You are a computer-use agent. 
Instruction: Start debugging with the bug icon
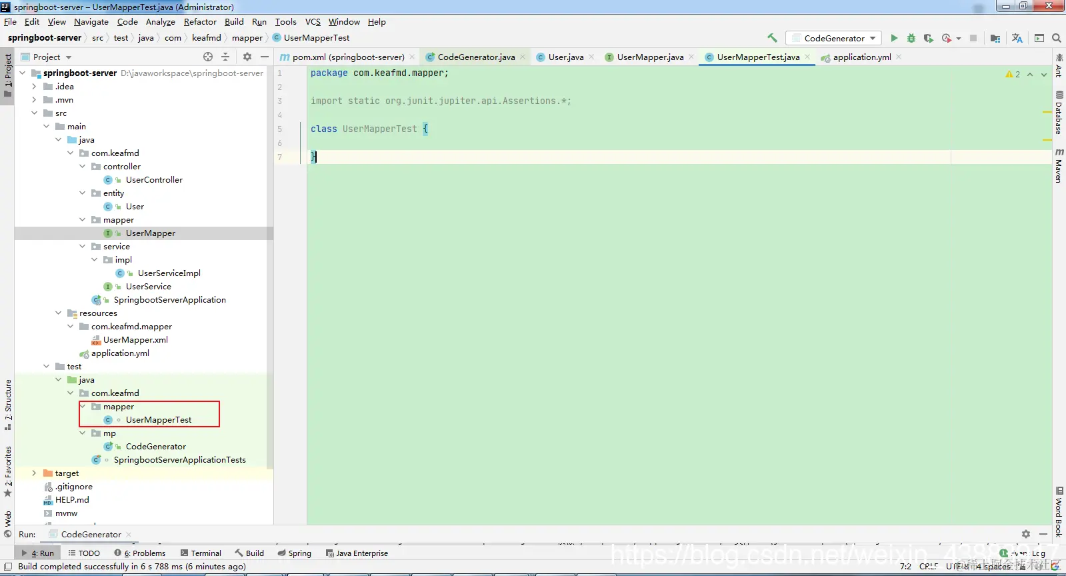[911, 38]
